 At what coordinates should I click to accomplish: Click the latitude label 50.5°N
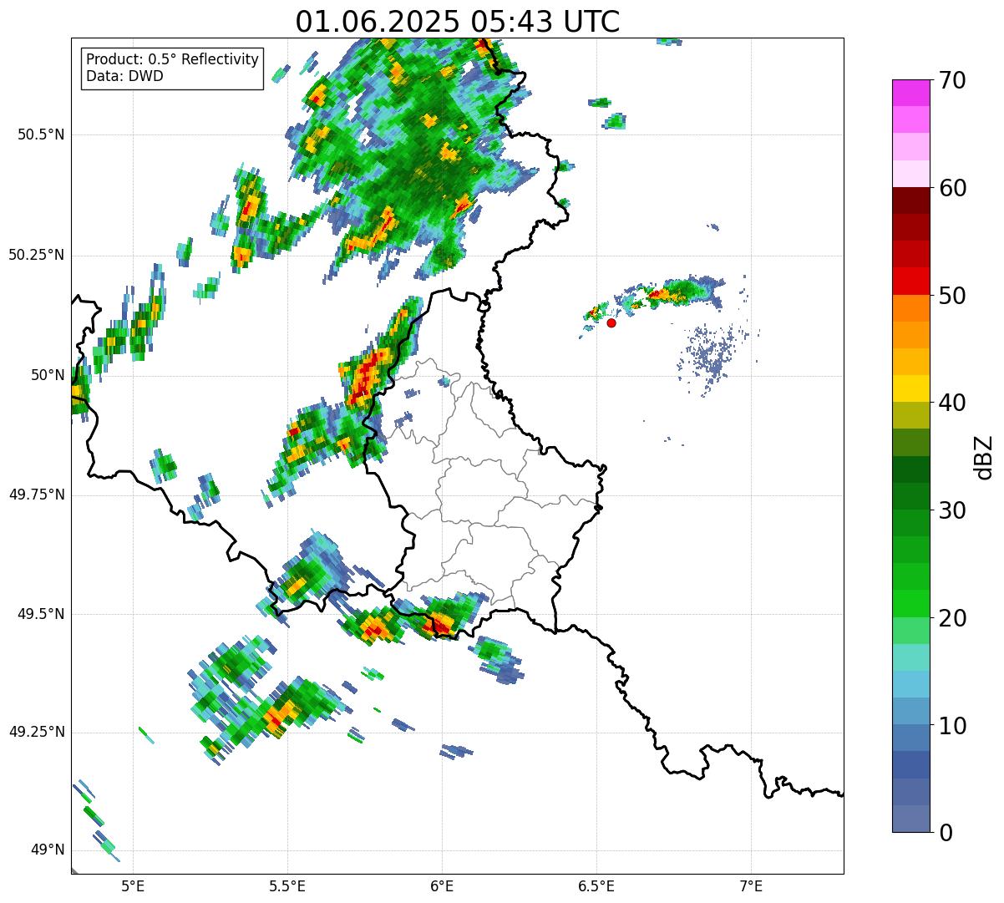tap(42, 134)
